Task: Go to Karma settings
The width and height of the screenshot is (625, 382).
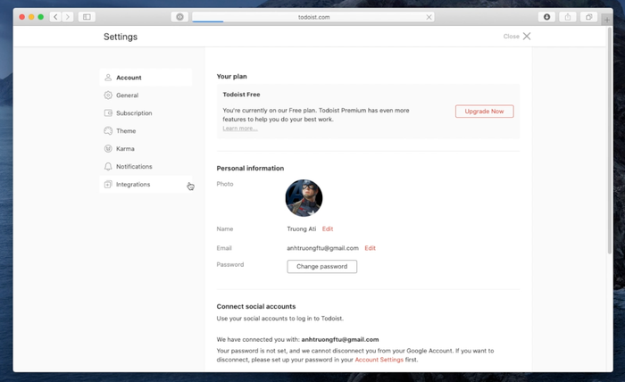Action: [146, 148]
